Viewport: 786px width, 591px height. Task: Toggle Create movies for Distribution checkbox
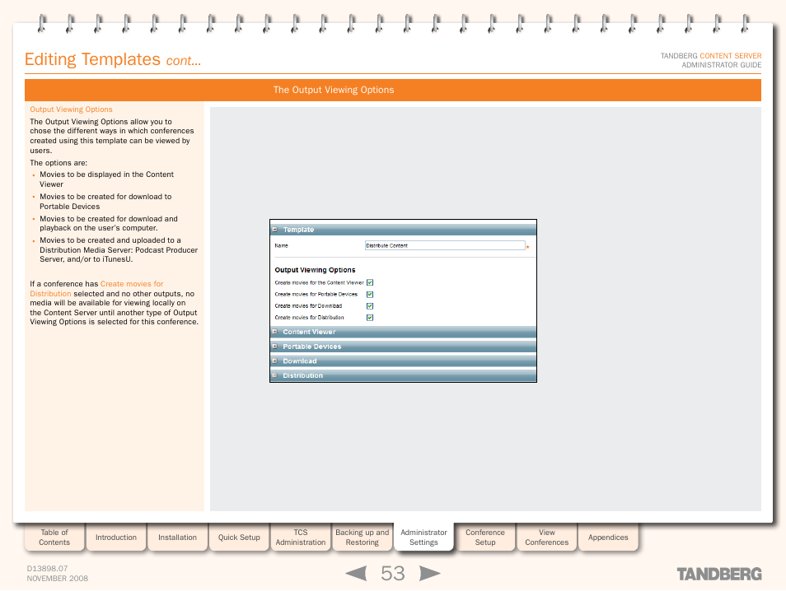pos(370,317)
